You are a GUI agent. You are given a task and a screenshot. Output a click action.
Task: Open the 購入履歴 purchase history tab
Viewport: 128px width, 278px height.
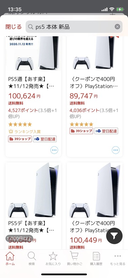click(96, 258)
